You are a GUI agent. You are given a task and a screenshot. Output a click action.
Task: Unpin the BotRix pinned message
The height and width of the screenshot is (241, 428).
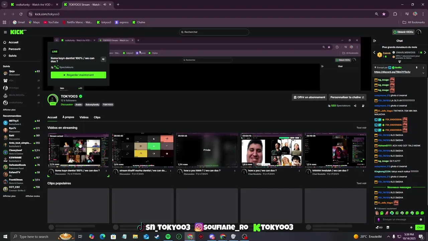point(417,68)
